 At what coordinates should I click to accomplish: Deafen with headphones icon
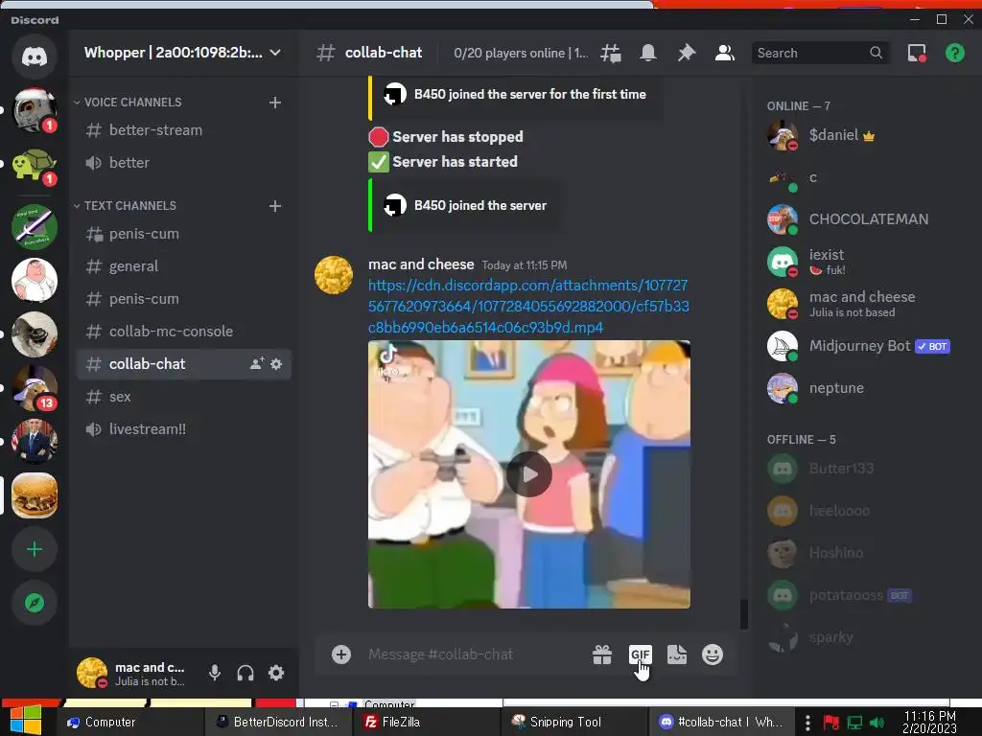click(245, 673)
